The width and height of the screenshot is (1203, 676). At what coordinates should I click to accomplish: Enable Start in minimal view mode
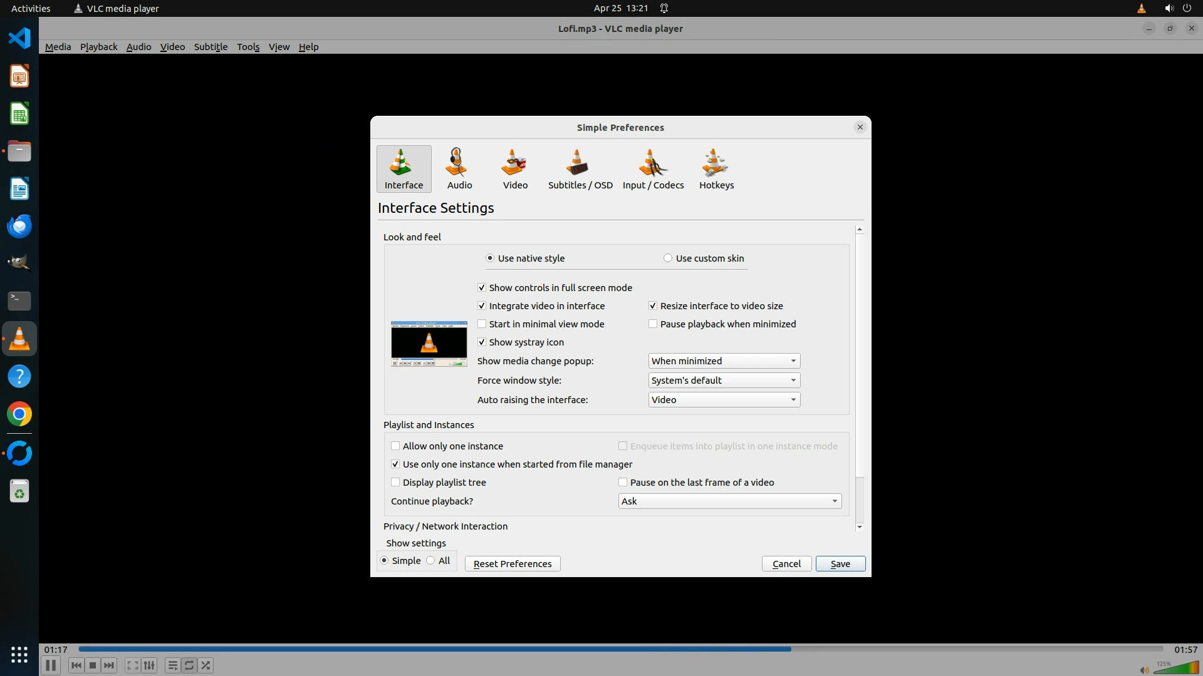point(482,324)
